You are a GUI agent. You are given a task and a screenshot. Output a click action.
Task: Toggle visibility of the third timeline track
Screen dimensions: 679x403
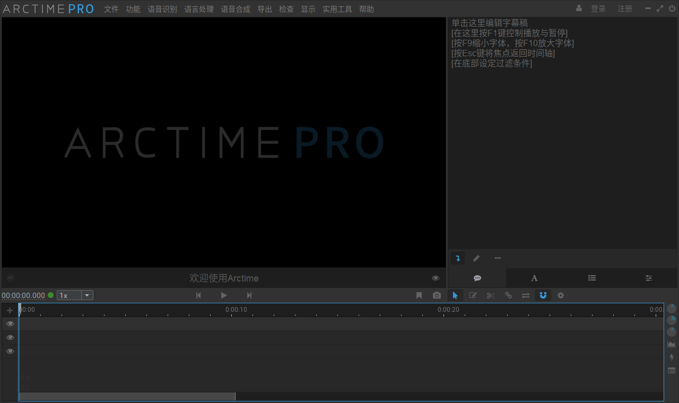pos(10,351)
